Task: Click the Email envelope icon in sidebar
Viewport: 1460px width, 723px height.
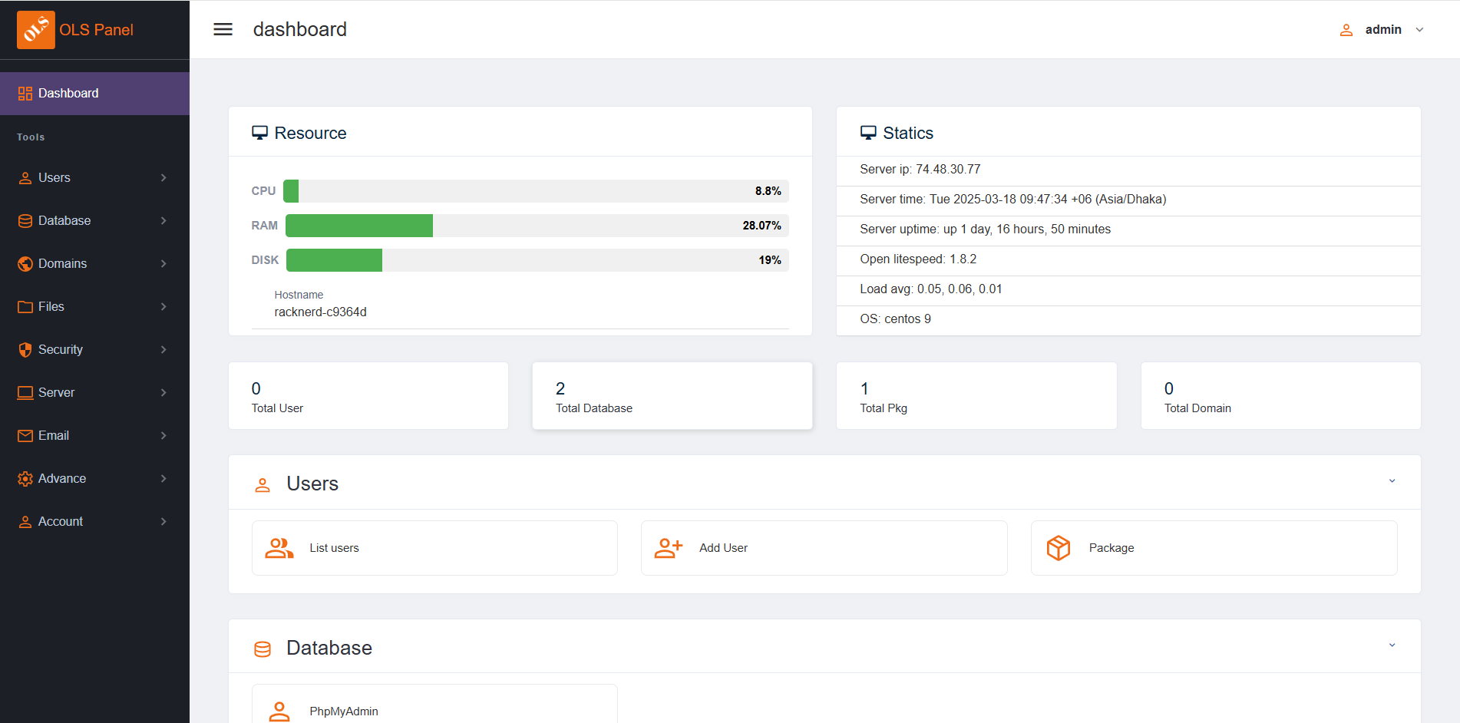Action: (x=25, y=436)
